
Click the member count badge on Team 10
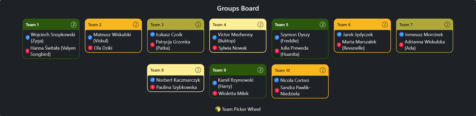(323, 70)
